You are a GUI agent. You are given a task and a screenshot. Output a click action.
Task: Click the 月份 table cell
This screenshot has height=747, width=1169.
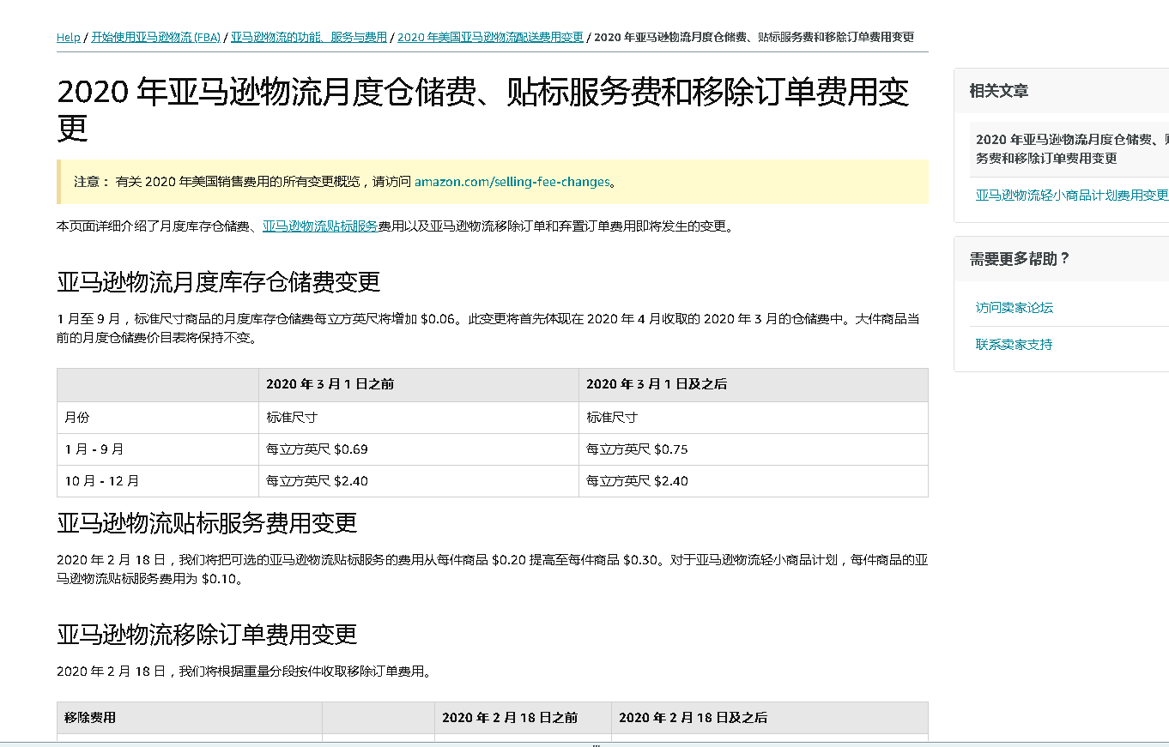pos(158,417)
